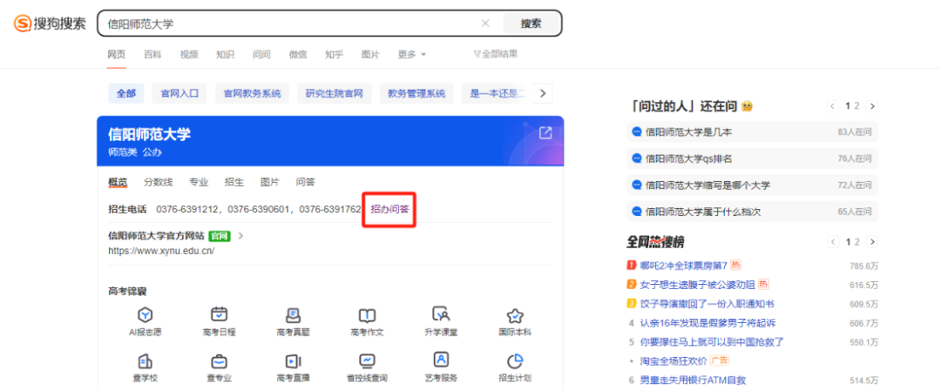Open the external link icon on school card
Viewport: 941px width, 391px height.
[x=545, y=133]
